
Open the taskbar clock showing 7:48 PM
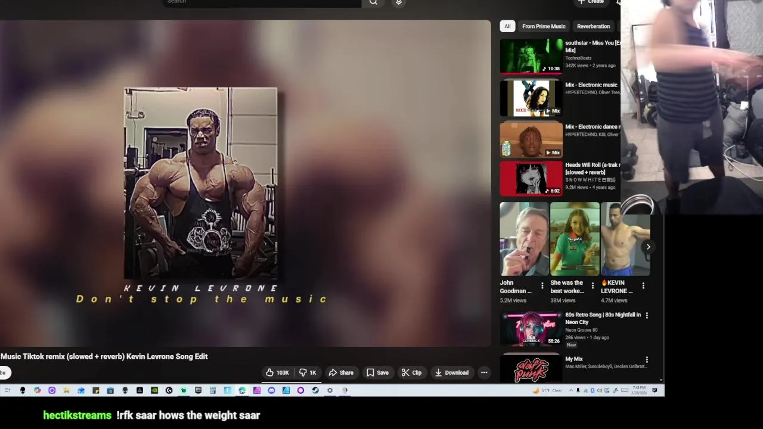coord(639,390)
